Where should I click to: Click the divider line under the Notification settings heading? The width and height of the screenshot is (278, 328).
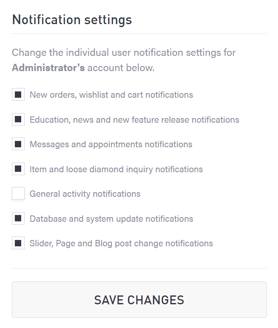tap(139, 33)
